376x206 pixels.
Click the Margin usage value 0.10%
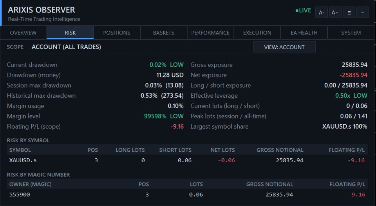click(175, 106)
